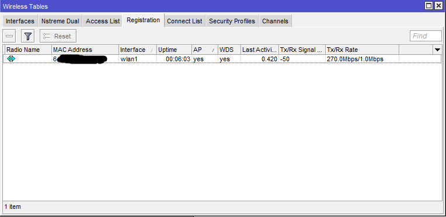Sort by MAC Address column header
The height and width of the screenshot is (217, 446).
pyautogui.click(x=85, y=50)
